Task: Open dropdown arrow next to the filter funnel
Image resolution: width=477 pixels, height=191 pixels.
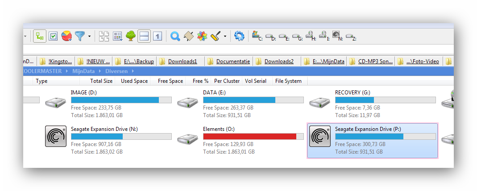Action: (89, 37)
